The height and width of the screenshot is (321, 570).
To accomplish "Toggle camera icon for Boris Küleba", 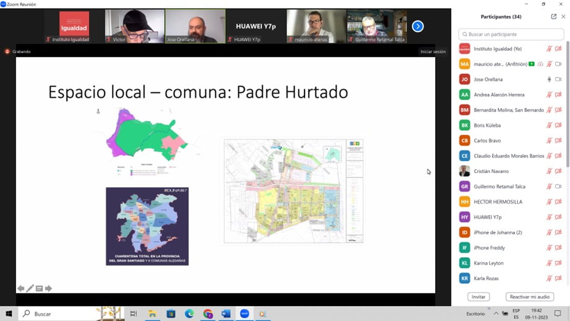I will coord(558,125).
